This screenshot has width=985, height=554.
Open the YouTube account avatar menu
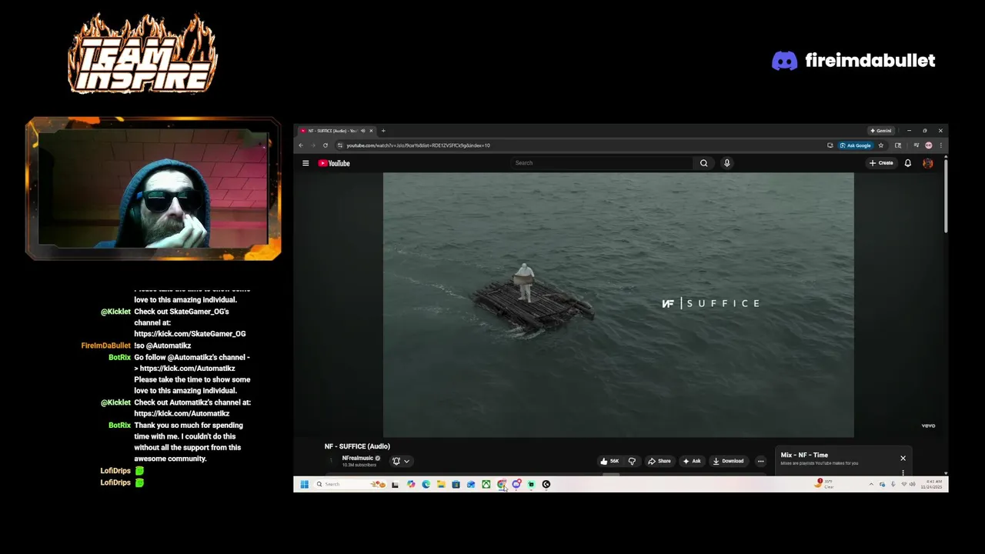(x=927, y=163)
